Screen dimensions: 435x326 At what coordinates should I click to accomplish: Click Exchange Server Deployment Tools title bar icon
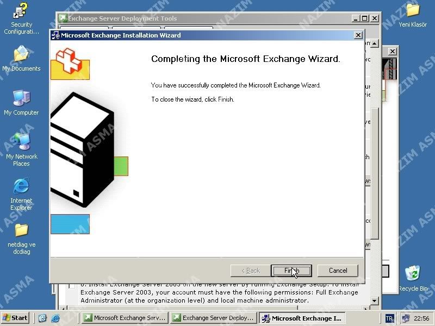(63, 18)
